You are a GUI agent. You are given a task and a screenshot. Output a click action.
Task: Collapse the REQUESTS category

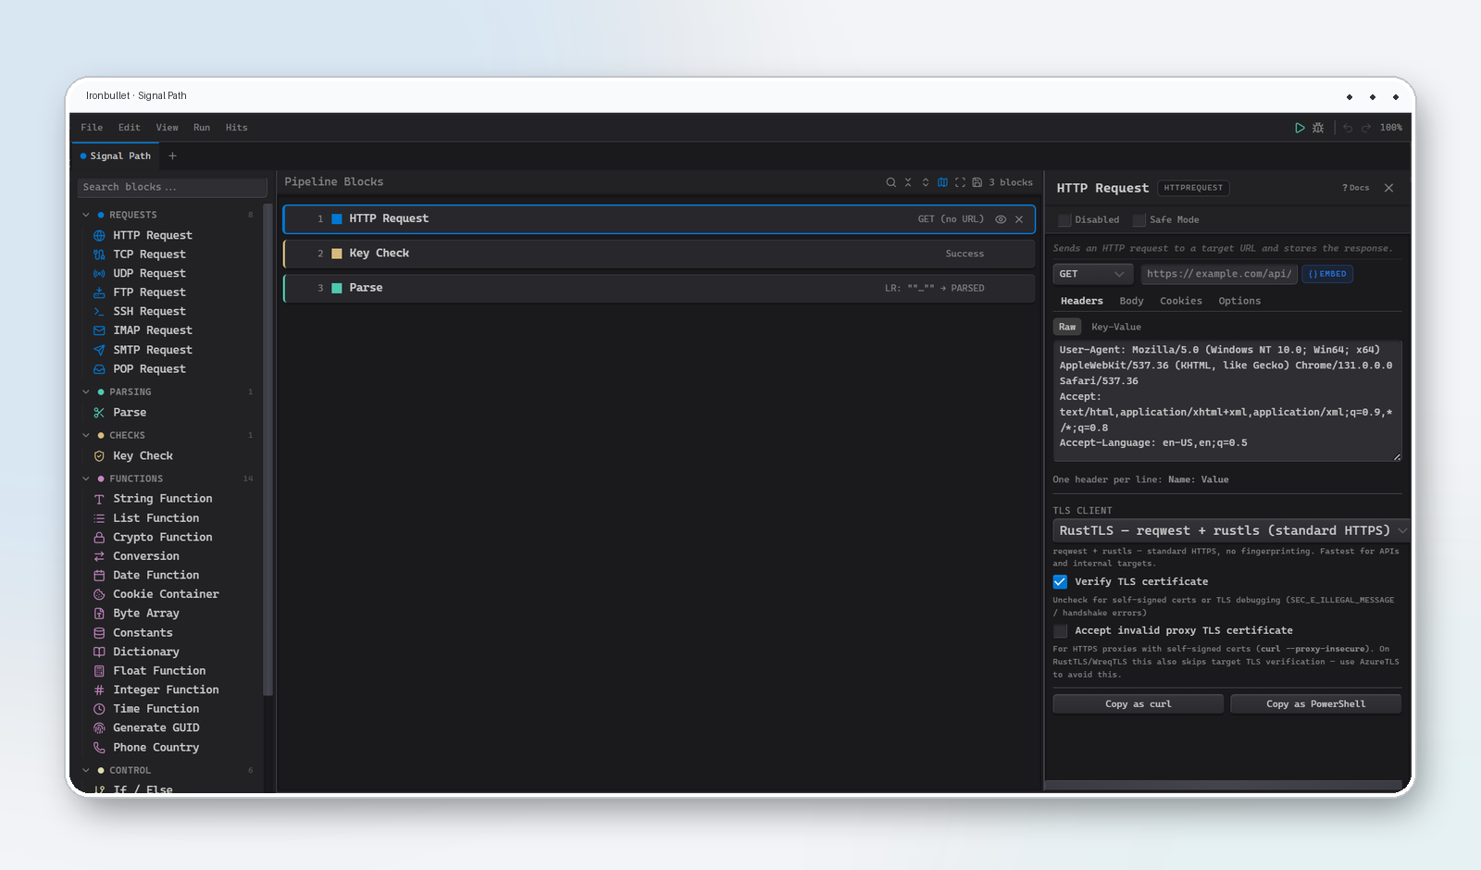(x=86, y=215)
